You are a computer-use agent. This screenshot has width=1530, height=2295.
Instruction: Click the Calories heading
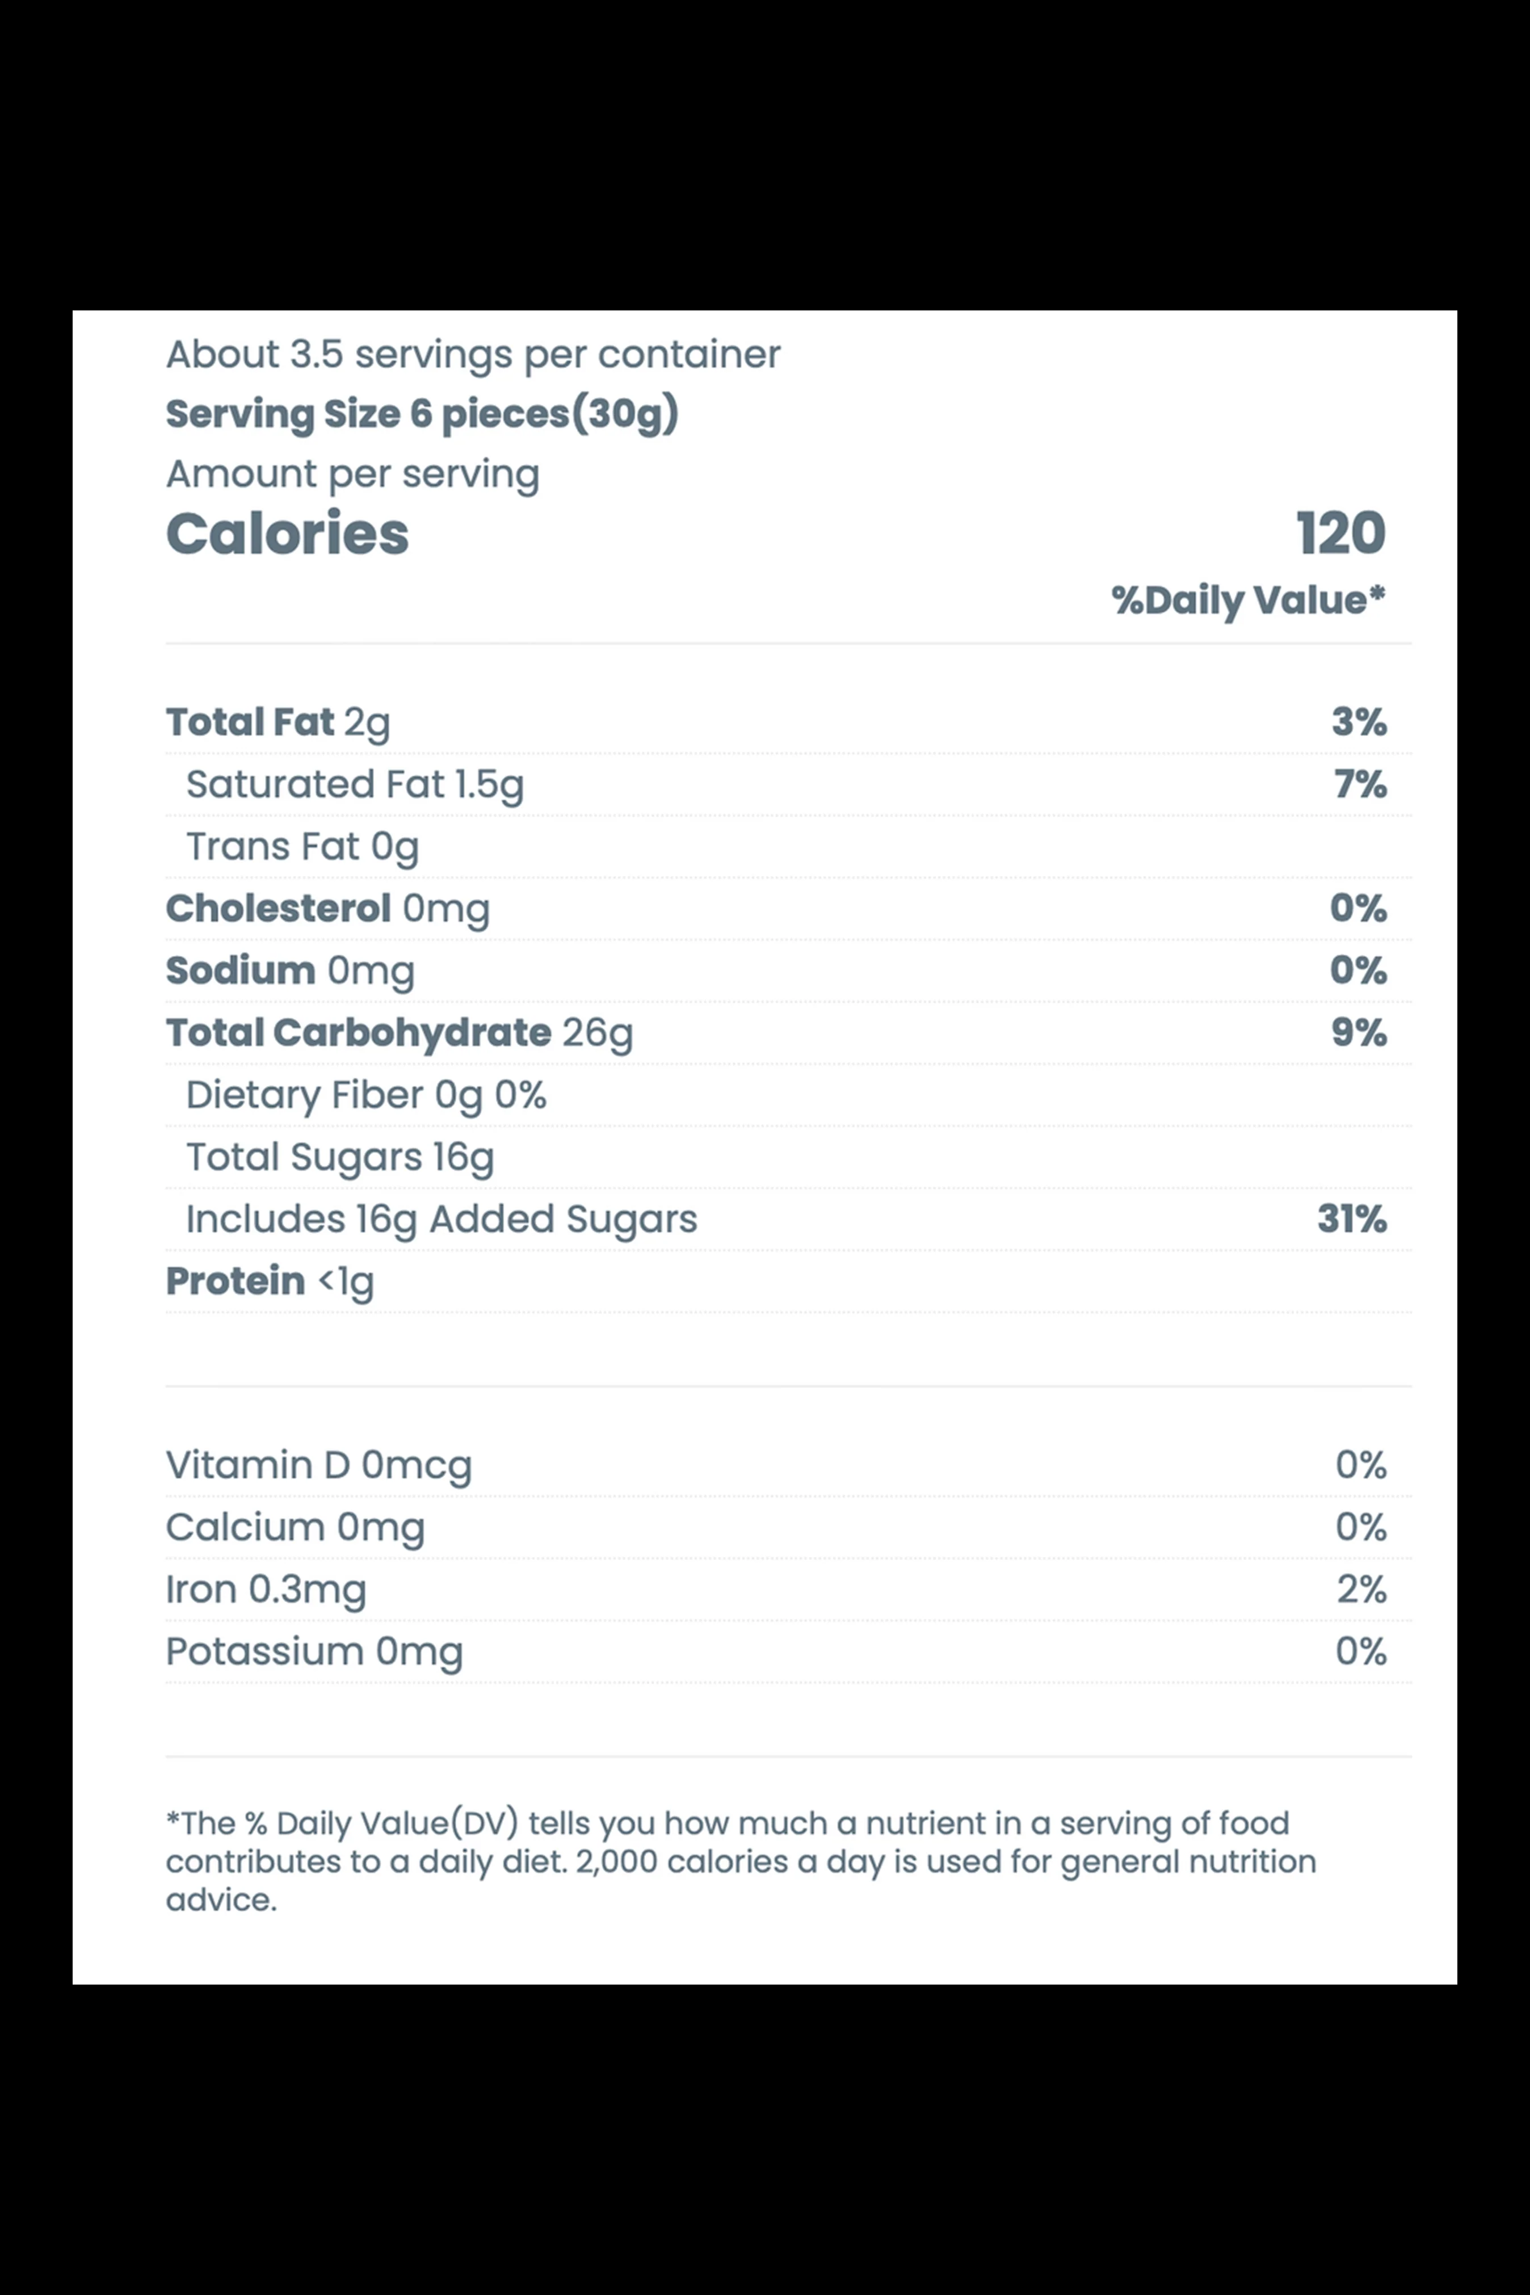click(x=287, y=534)
